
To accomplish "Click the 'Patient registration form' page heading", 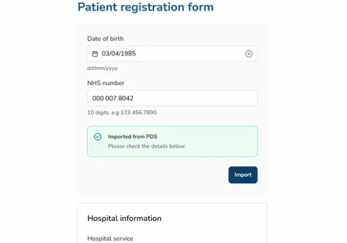I will pos(145,8).
